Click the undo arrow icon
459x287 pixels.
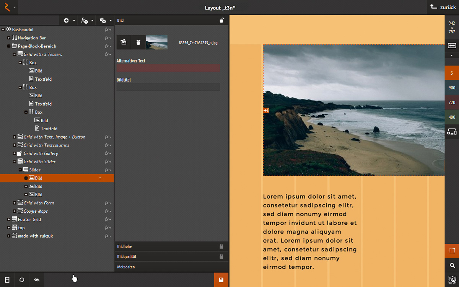tap(37, 280)
